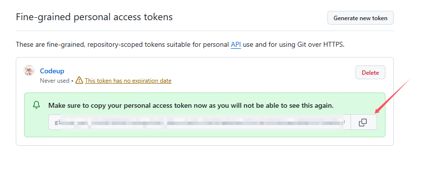Screen dimensions: 448x186
Task: Follow the API documentation link
Action: pos(236,45)
